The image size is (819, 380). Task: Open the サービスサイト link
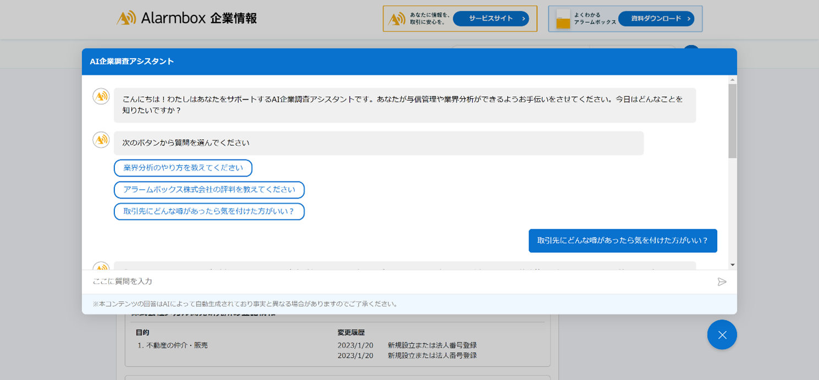click(491, 18)
